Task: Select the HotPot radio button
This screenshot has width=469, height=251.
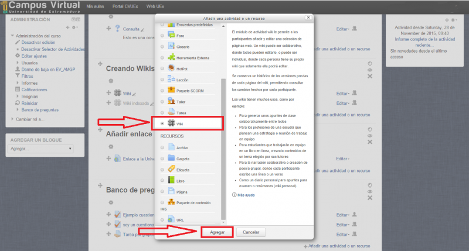Action: pos(162,68)
